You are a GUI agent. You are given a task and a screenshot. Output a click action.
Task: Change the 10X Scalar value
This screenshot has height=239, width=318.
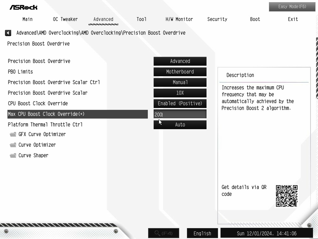pos(180,93)
